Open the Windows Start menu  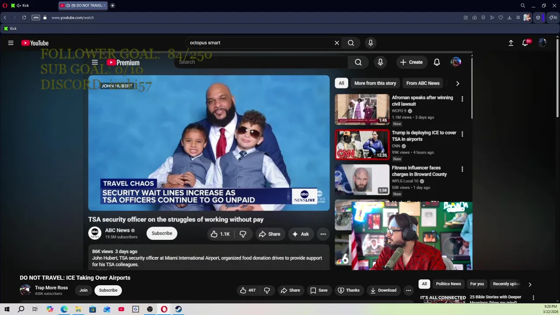[7, 309]
